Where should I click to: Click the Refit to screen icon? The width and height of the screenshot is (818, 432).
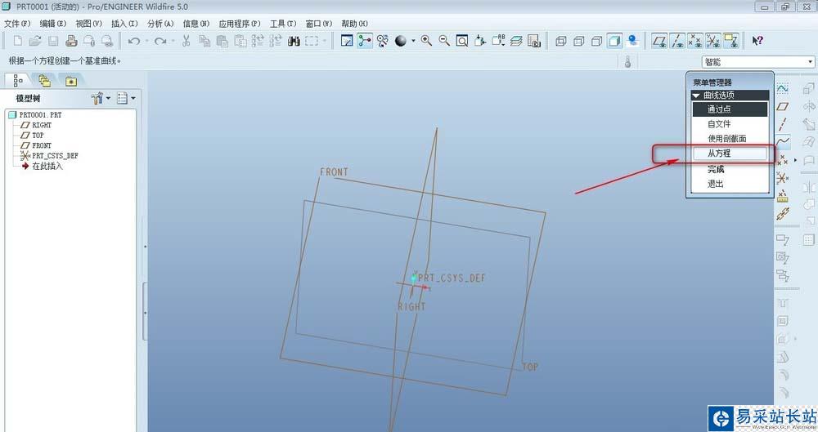pyautogui.click(x=461, y=41)
